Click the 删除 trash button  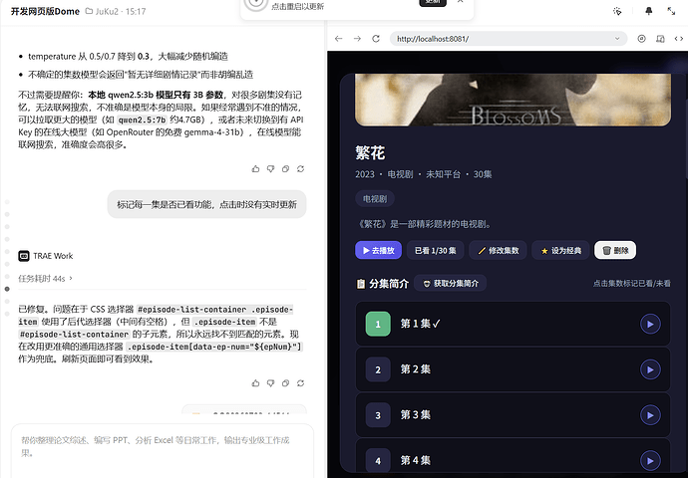point(615,250)
